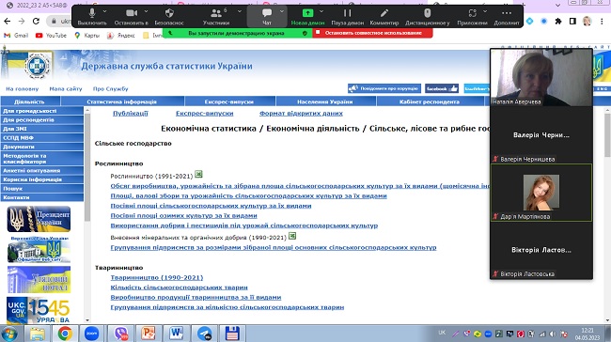Expand video options arrow
The height and width of the screenshot is (342, 611).
(x=146, y=11)
